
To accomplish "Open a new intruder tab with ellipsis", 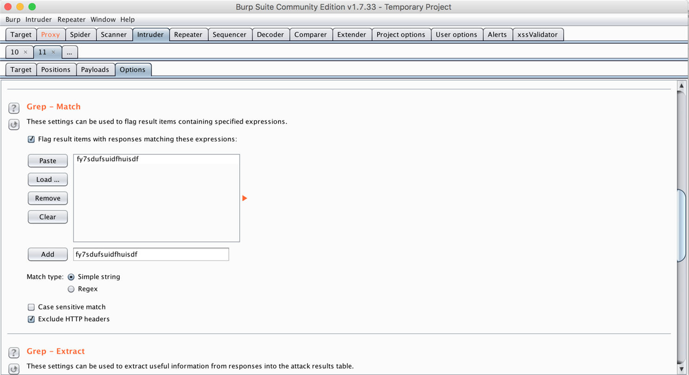I will point(69,52).
